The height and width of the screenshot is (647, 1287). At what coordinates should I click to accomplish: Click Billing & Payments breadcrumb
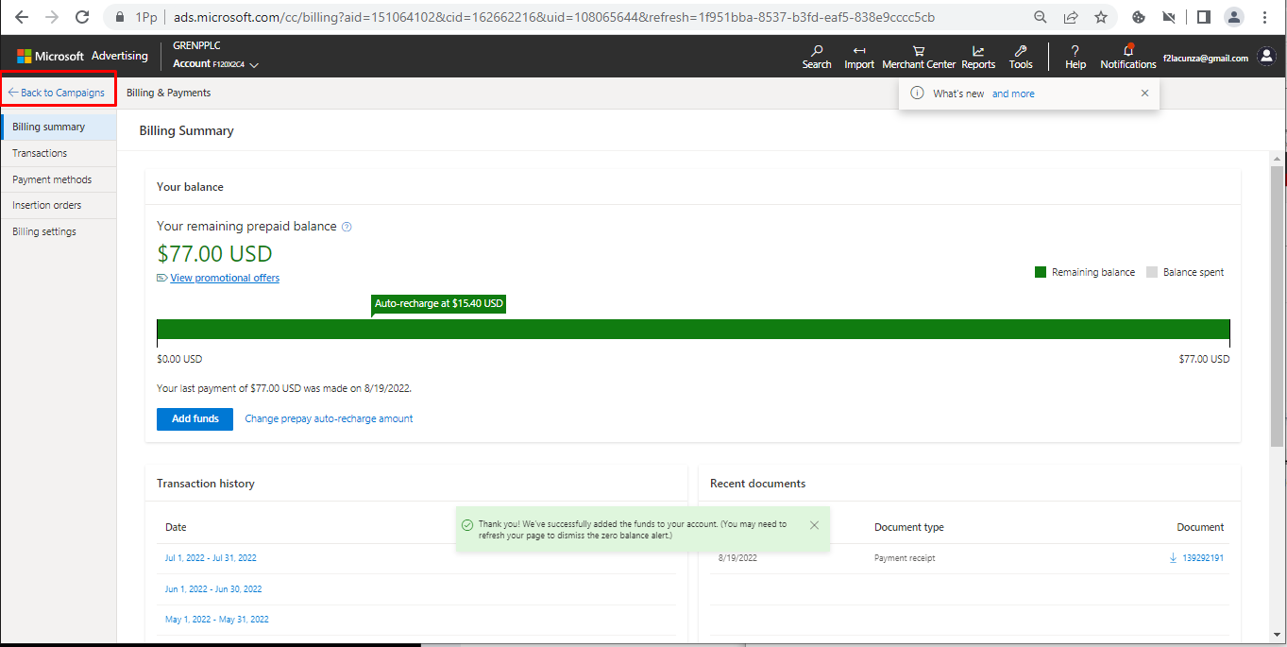(168, 93)
